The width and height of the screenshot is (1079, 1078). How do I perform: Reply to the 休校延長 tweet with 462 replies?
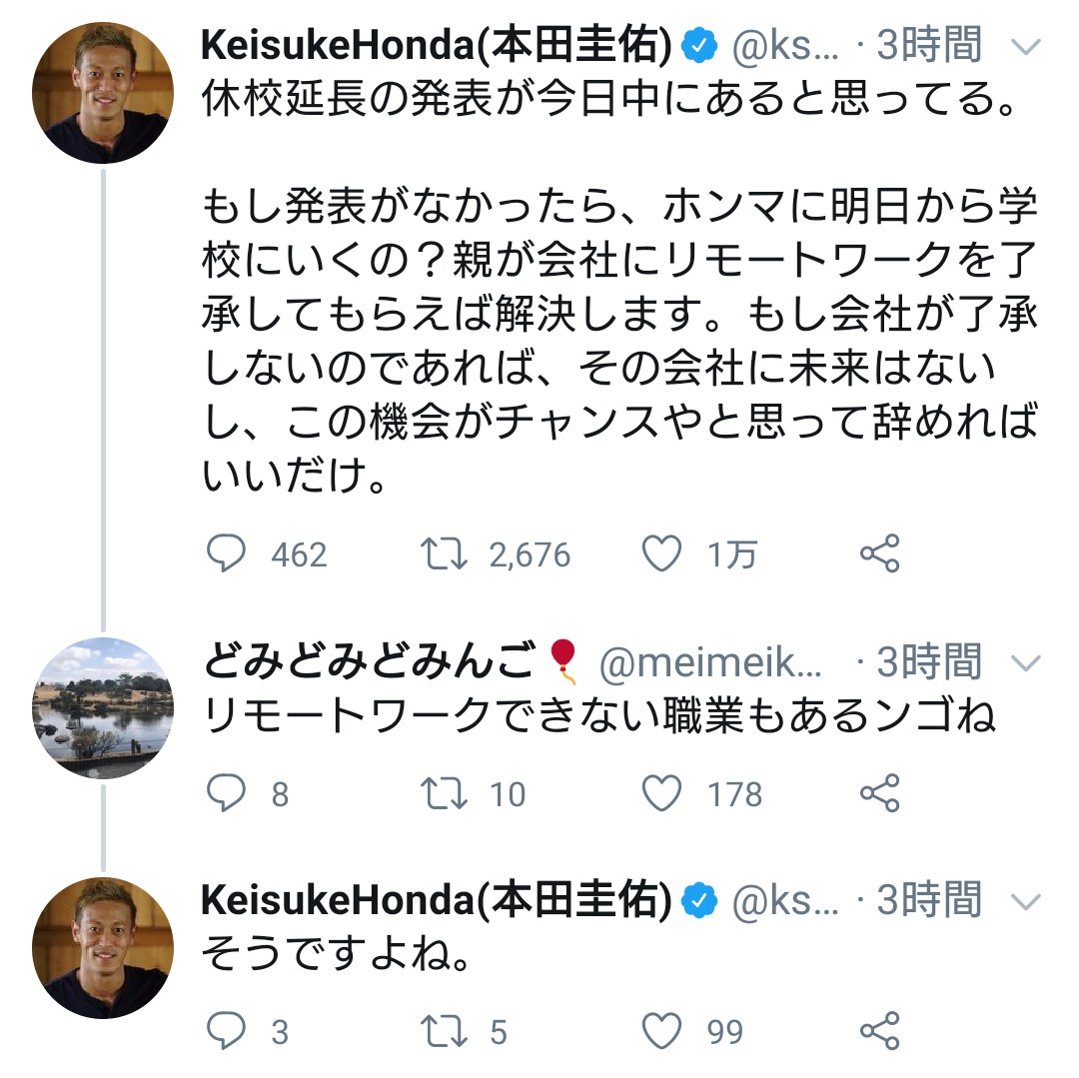227,553
